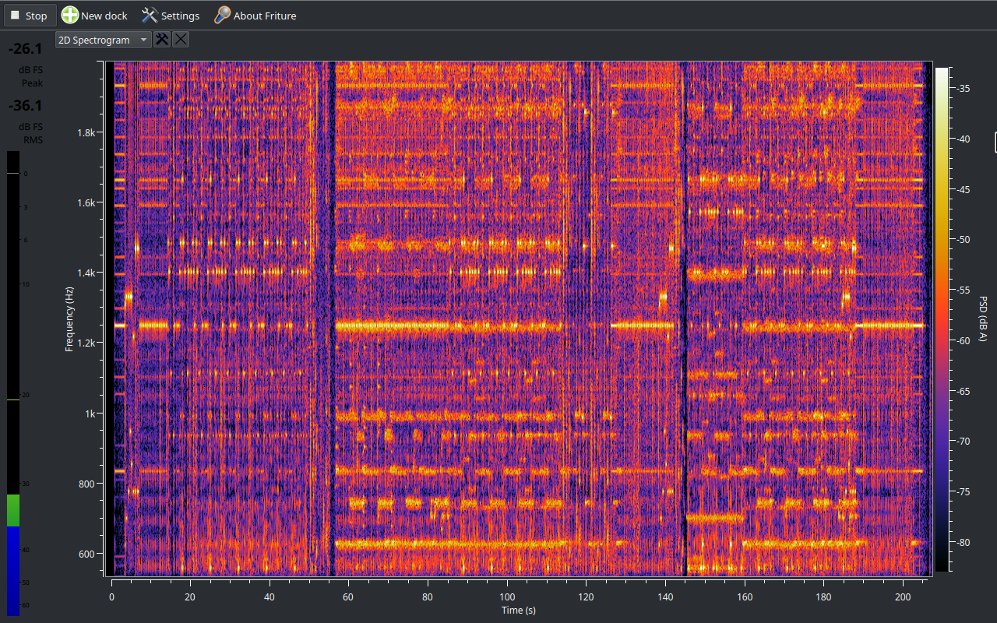The height and width of the screenshot is (623, 997).
Task: Open the 2D Spectrogram dock settings tools icon
Action: pos(162,40)
